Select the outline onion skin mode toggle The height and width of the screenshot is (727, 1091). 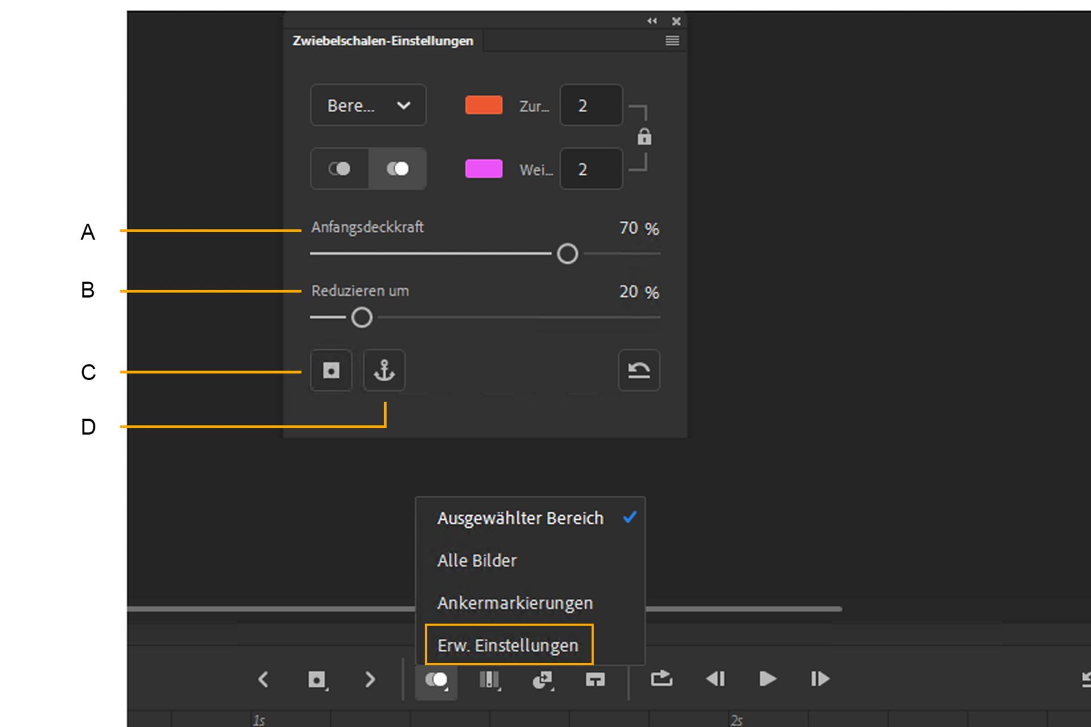(x=339, y=169)
